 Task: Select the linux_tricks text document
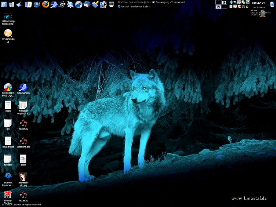(8, 141)
